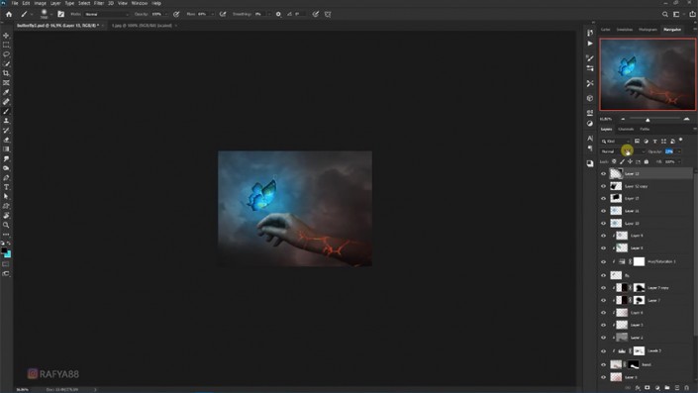Viewport: 698px width, 393px height.
Task: Toggle lock transparent pixels
Action: point(614,161)
